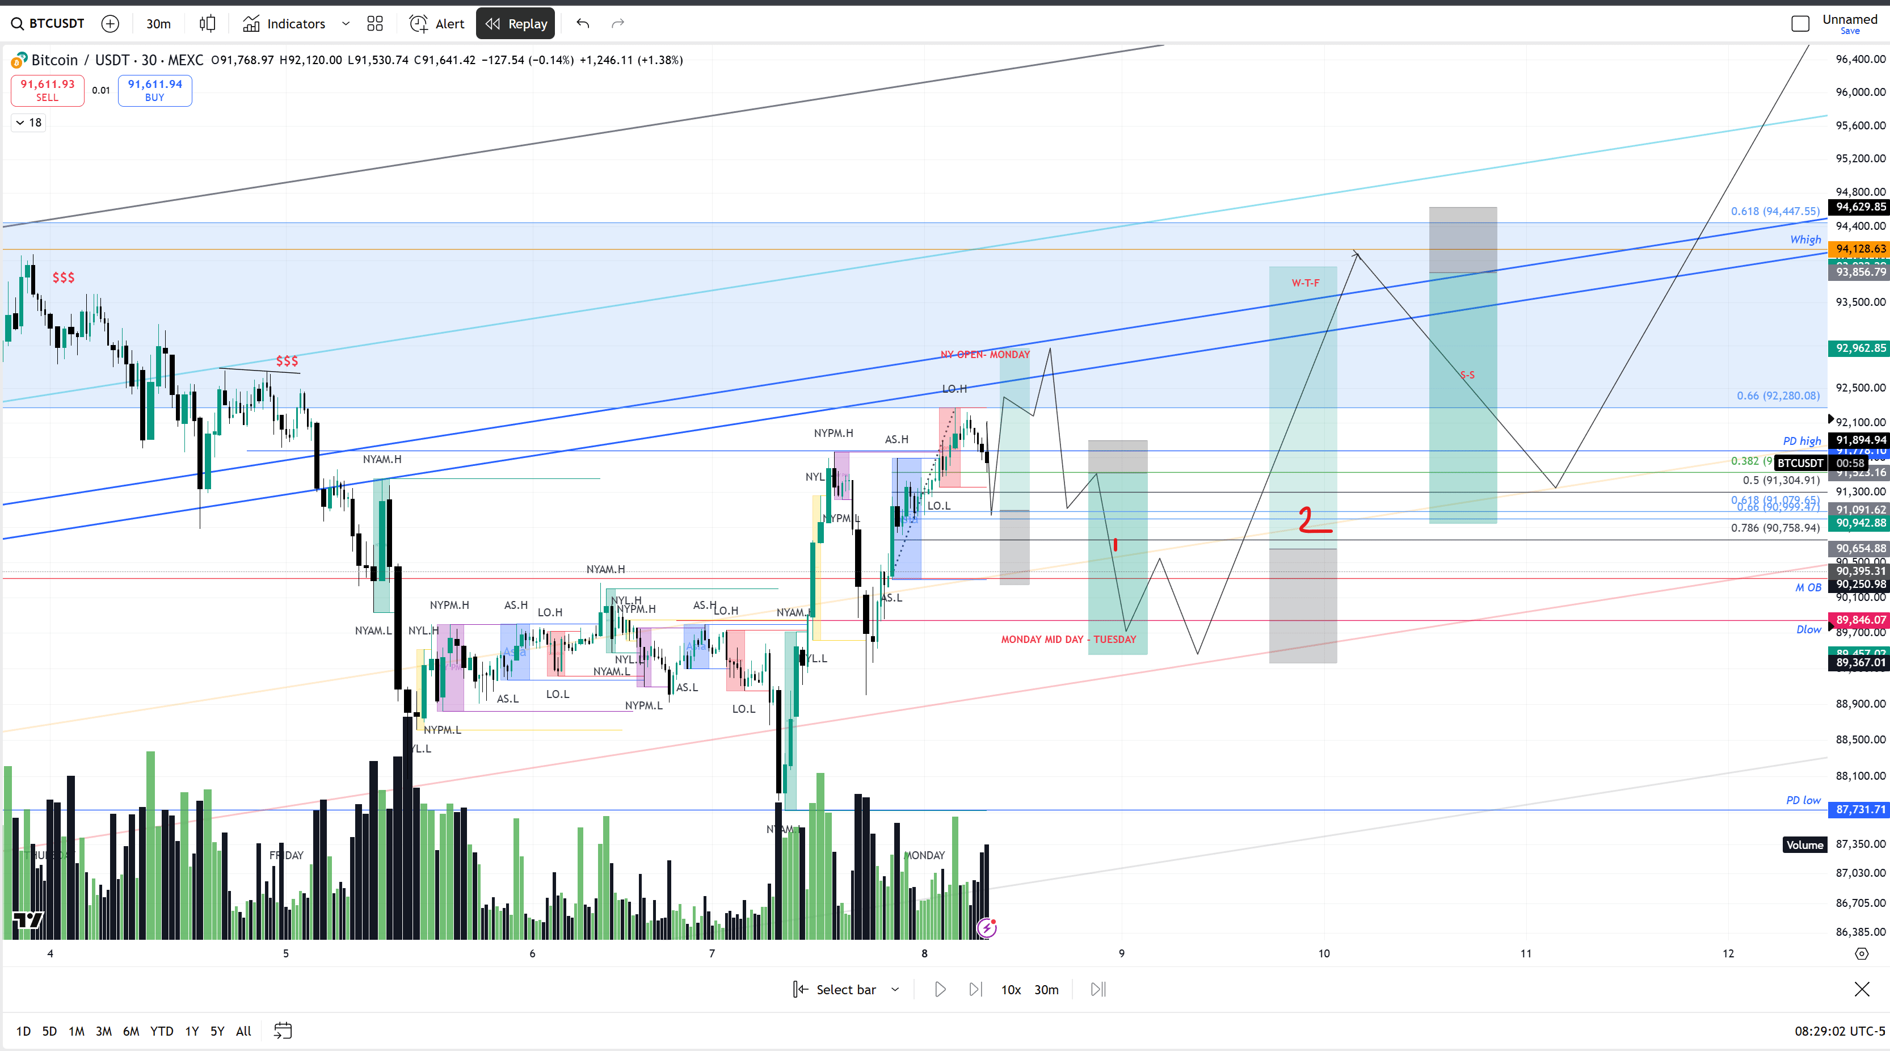Click the redo arrow icon
This screenshot has height=1051, width=1890.
pos(618,23)
